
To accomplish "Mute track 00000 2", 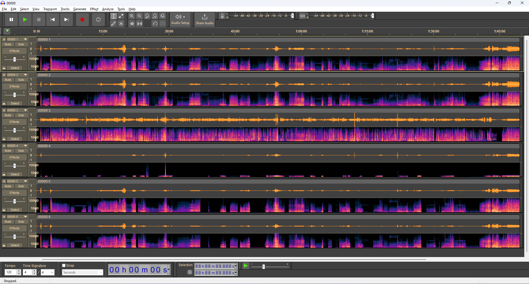I will (8, 80).
